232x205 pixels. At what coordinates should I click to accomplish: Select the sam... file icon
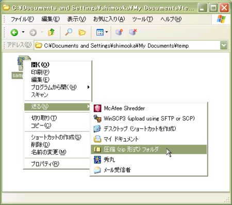point(21,63)
